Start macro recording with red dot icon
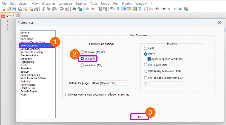The width and height of the screenshot is (226, 125). point(164,9)
